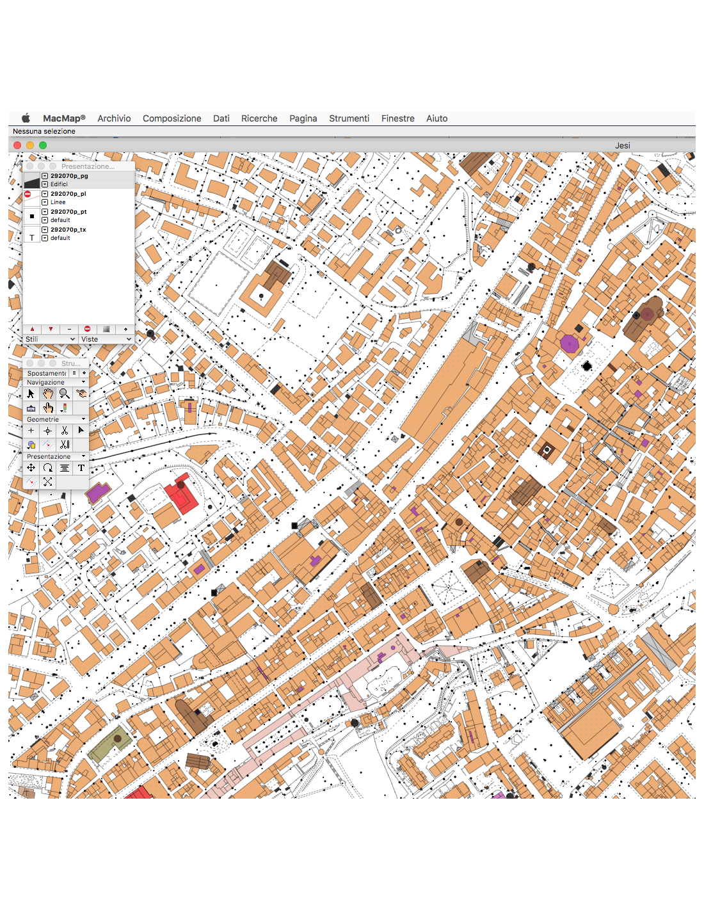Click the 292070p_pg polygon layer swatch

[32, 180]
